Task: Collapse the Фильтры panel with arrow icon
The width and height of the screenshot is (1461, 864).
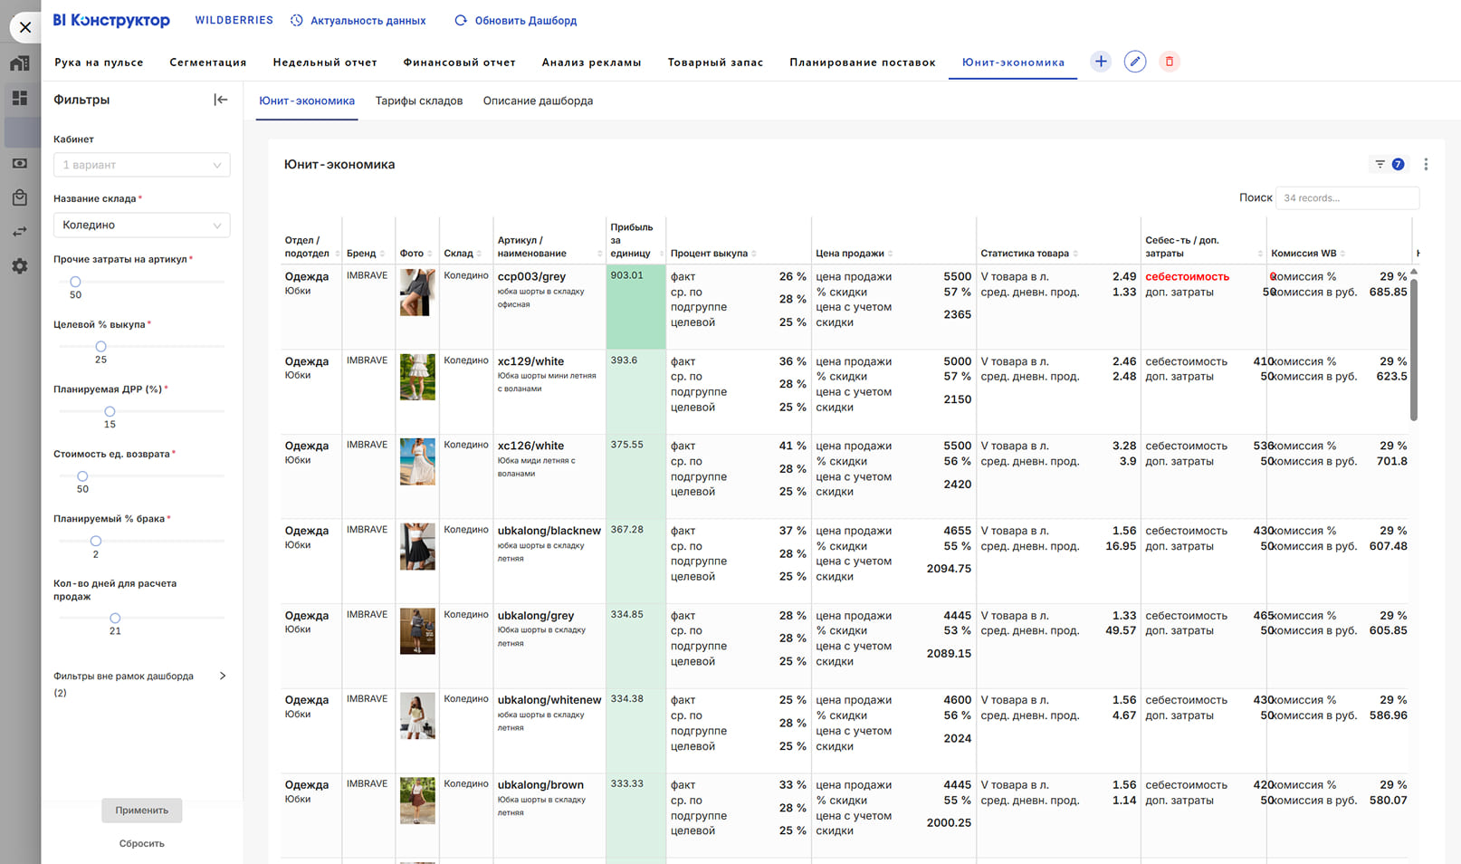Action: [220, 100]
